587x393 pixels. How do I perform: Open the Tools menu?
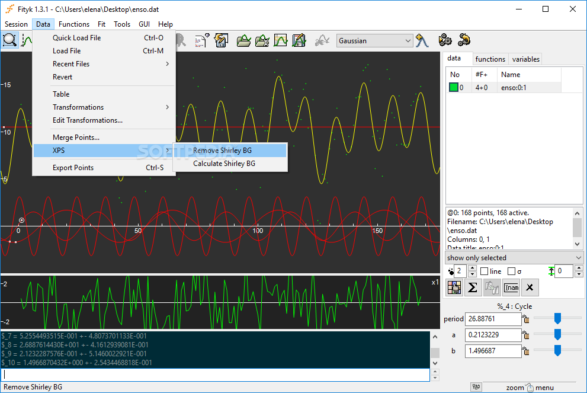tap(122, 24)
